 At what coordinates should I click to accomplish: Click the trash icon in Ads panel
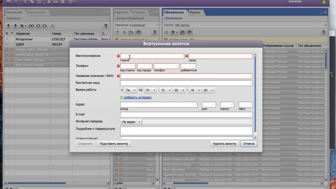(323, 33)
